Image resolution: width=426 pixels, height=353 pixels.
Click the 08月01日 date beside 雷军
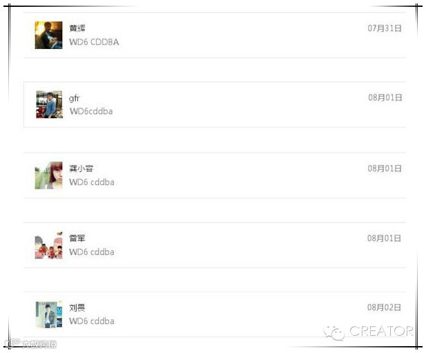(384, 238)
